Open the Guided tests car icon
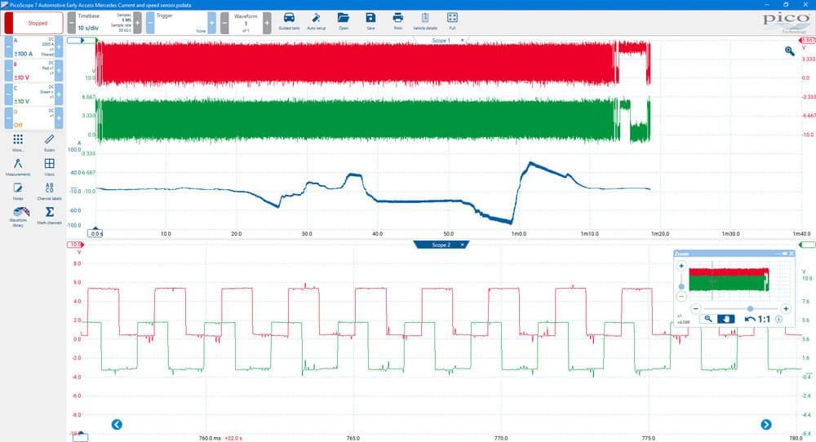This screenshot has height=442, width=816. [x=289, y=21]
